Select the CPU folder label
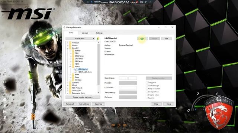This screenshot has width=238, height=133. click(x=77, y=53)
